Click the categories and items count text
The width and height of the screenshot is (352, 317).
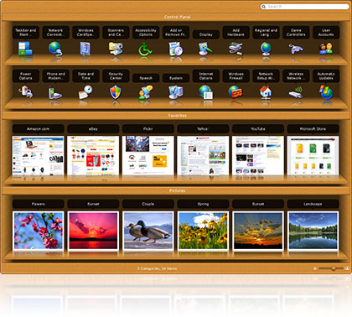(157, 268)
